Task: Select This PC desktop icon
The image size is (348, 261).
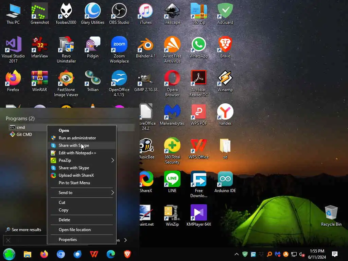Action: pyautogui.click(x=13, y=14)
